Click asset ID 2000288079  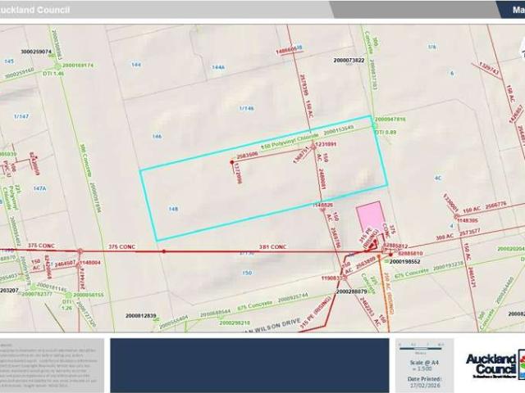(352, 291)
